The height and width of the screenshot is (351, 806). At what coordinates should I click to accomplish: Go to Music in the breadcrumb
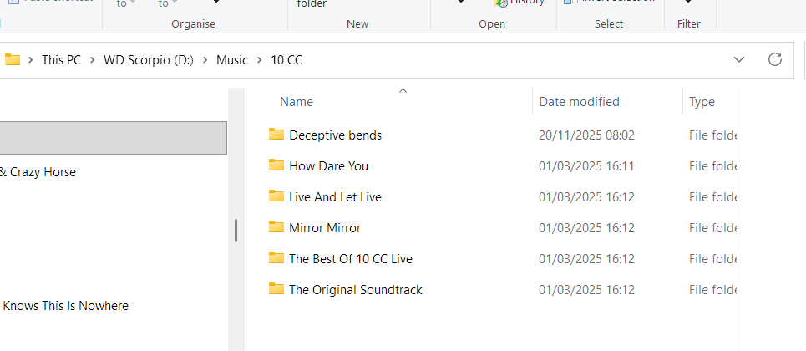[232, 60]
